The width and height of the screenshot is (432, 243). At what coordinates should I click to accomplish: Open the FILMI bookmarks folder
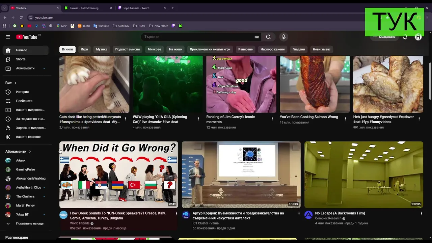[139, 26]
